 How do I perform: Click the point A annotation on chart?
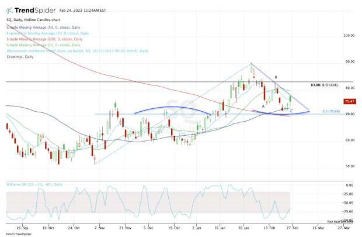point(263,106)
